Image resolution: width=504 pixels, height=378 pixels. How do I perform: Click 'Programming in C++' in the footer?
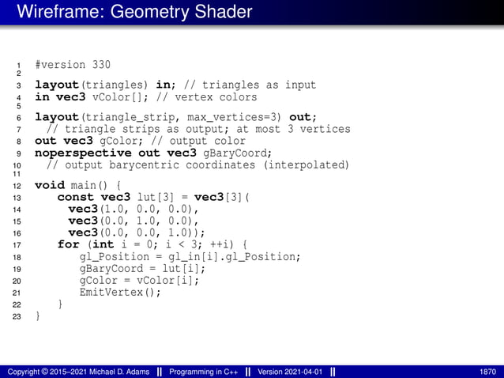pyautogui.click(x=204, y=372)
